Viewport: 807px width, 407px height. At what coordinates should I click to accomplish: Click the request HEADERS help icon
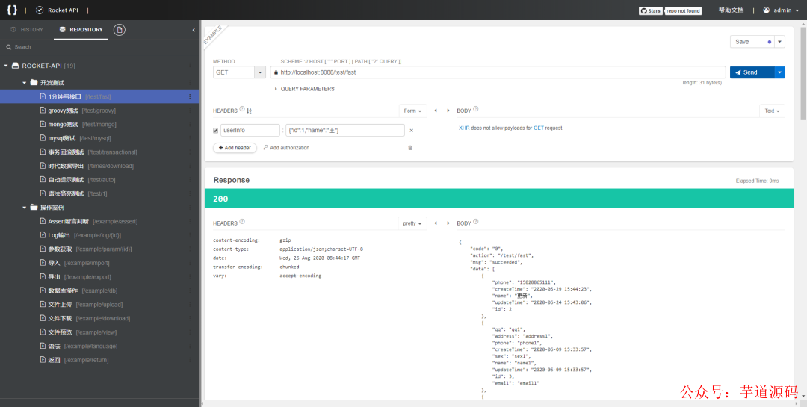(242, 109)
